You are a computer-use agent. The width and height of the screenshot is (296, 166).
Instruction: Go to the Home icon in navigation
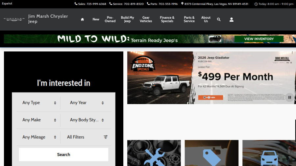coord(82,19)
